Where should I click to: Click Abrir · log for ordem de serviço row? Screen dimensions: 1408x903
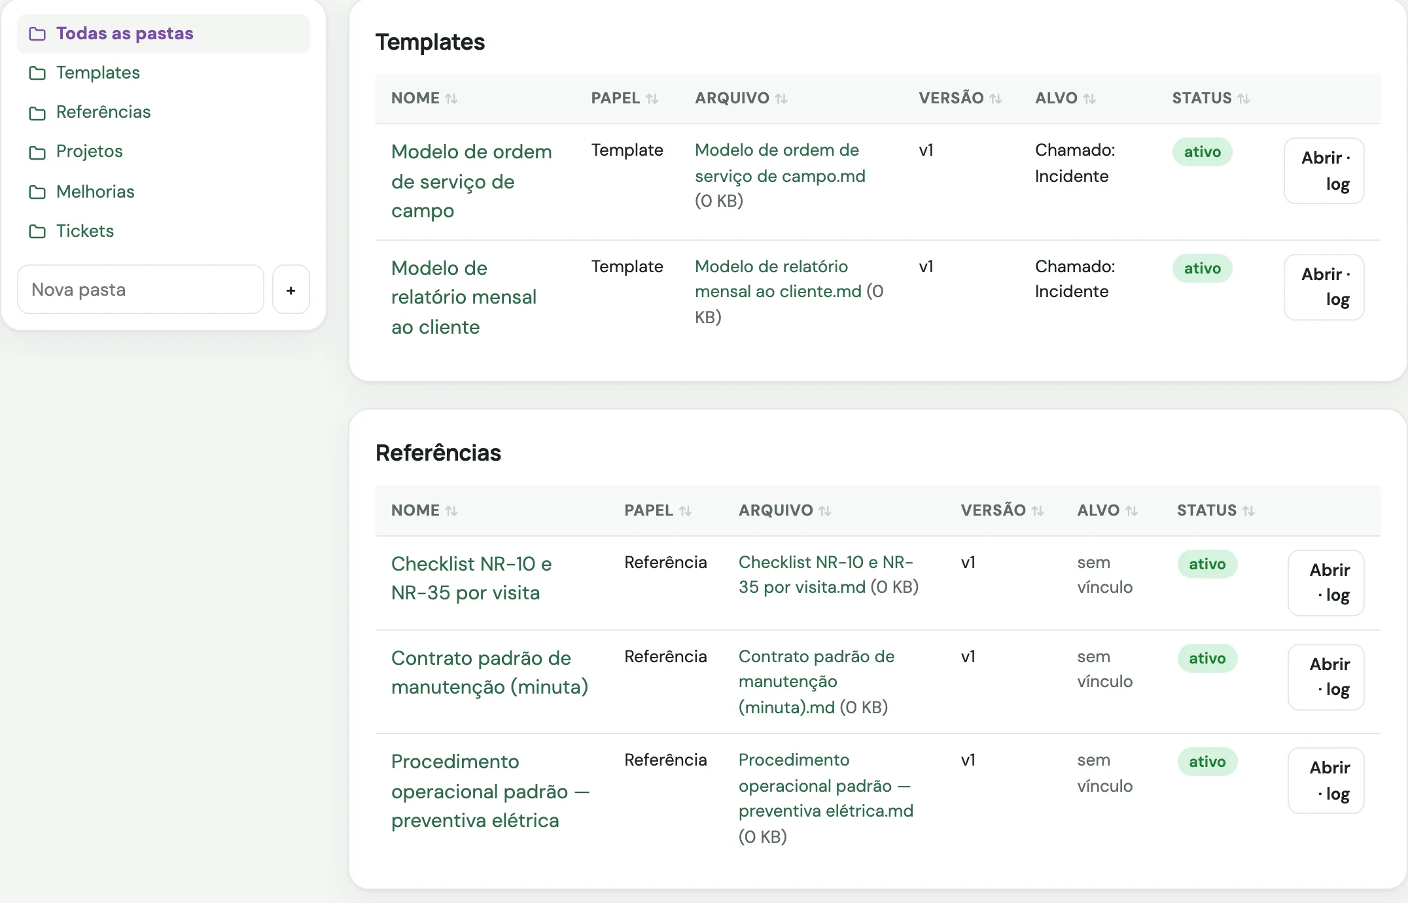click(1324, 171)
